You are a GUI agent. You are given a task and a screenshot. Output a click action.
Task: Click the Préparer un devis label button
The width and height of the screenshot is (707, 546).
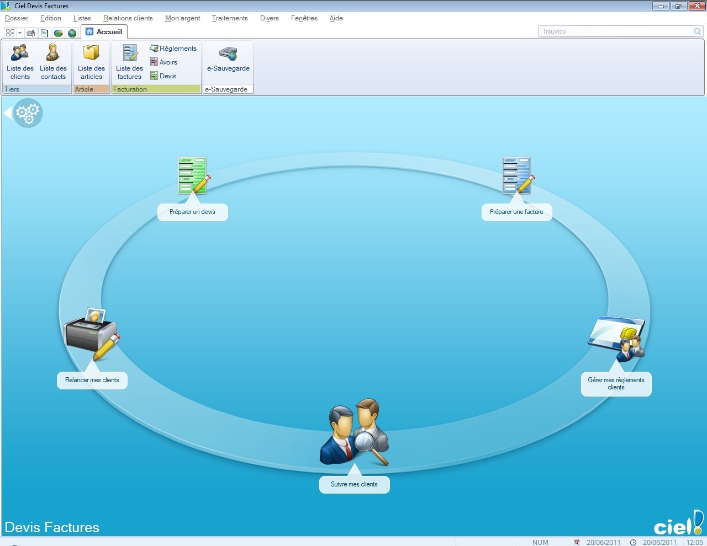point(193,212)
